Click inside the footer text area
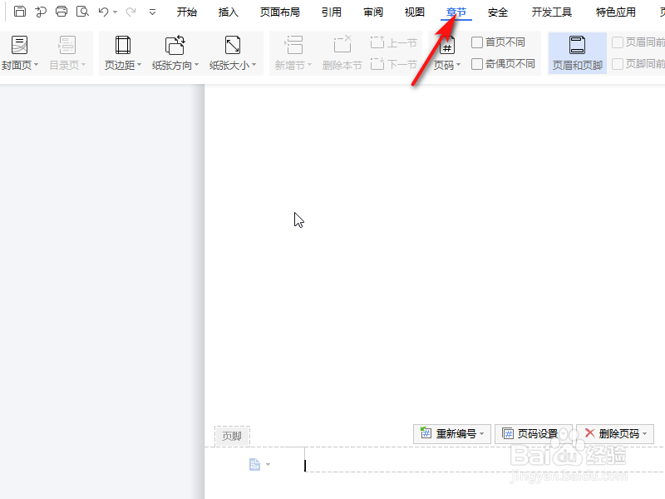 [485, 460]
